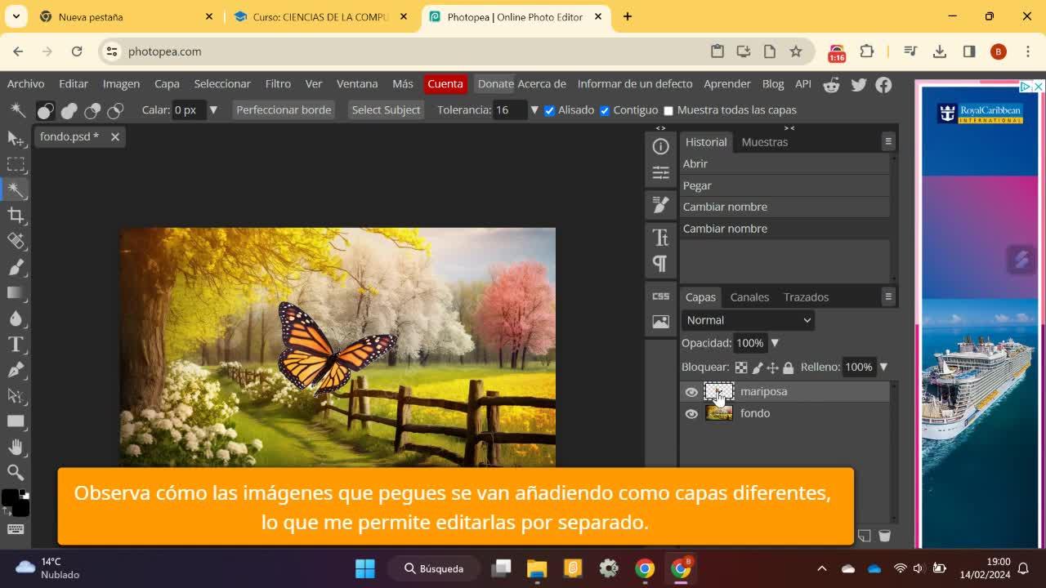Screen dimensions: 1046x588
Task: Select the Hand tool
Action: (x=16, y=447)
